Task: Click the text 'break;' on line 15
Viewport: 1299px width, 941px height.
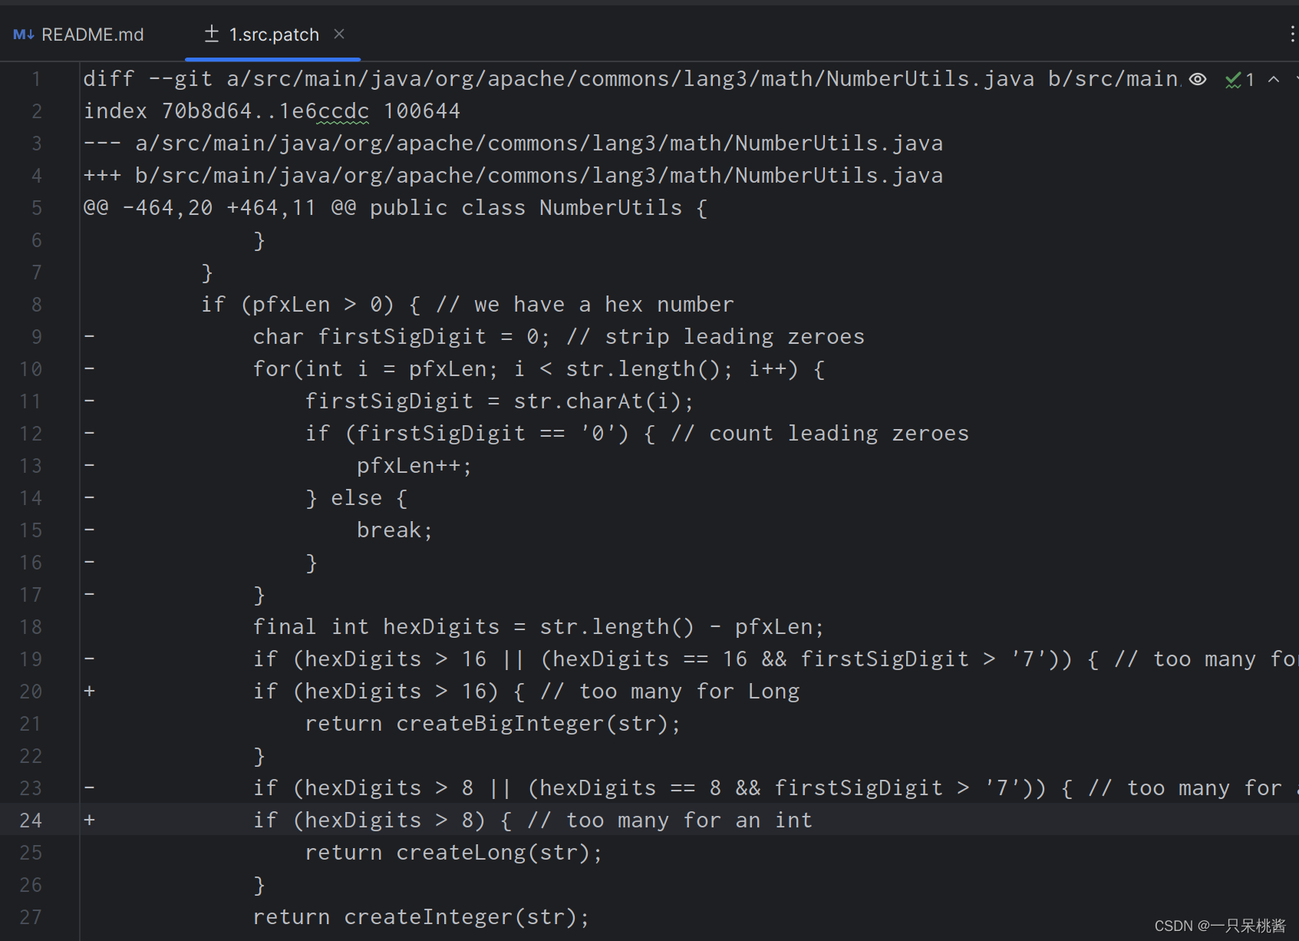Action: pos(395,530)
